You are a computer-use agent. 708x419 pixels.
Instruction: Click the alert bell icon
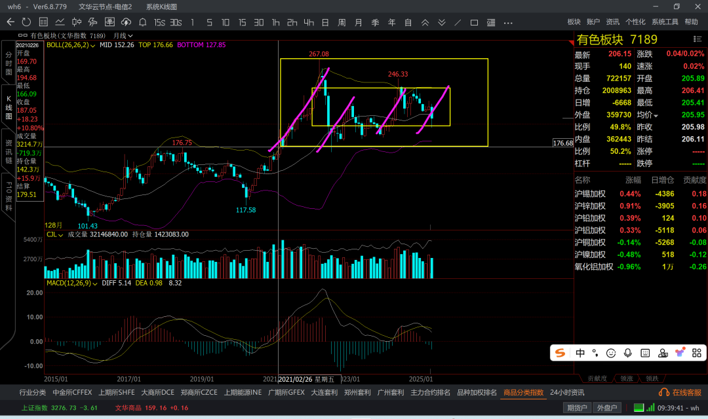144,22
